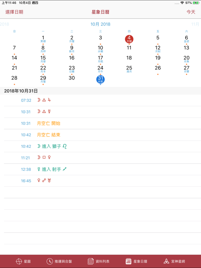The image size is (201, 268).
Task: Select the 星象日曆 calendar tab
Action: [x=136, y=261]
